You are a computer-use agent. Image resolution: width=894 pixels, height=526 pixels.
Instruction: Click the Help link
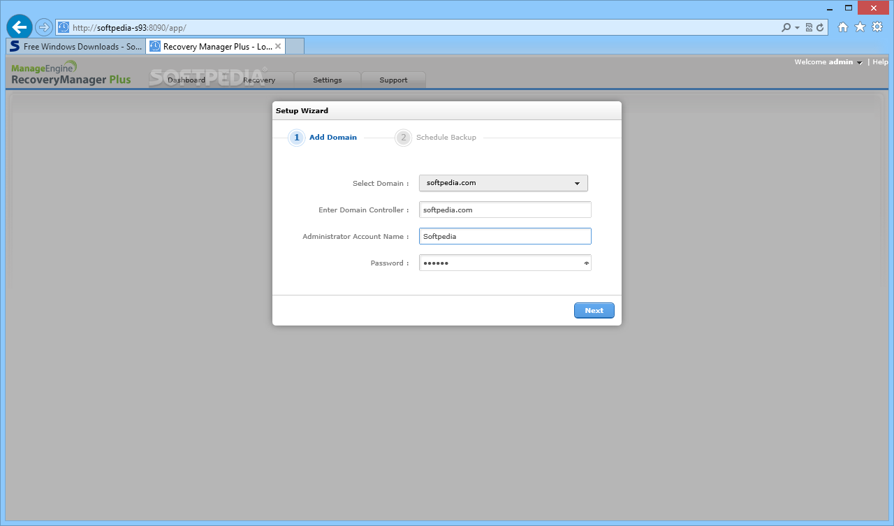tap(880, 62)
